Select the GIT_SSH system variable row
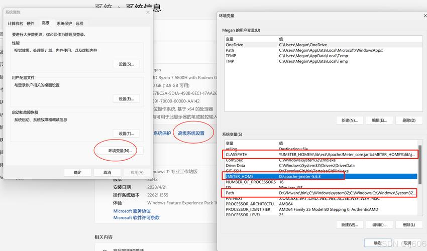Screen dimensions: 427x251 [x=322, y=171]
